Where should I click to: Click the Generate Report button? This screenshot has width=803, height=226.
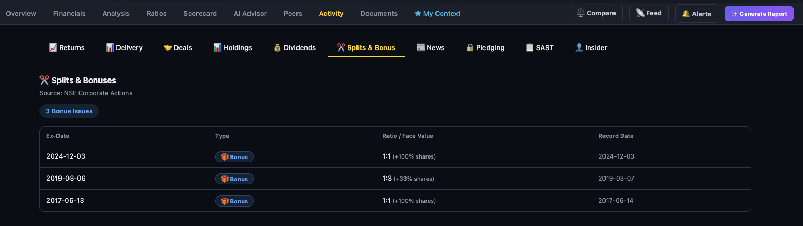(759, 14)
